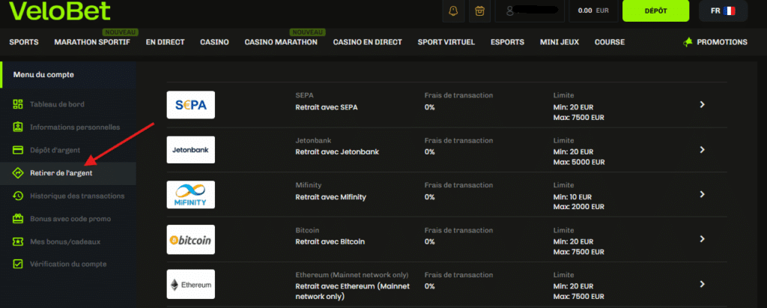Screen dimensions: 767x308
Task: Click the Tableau de bord sidebar icon
Action: click(18, 104)
